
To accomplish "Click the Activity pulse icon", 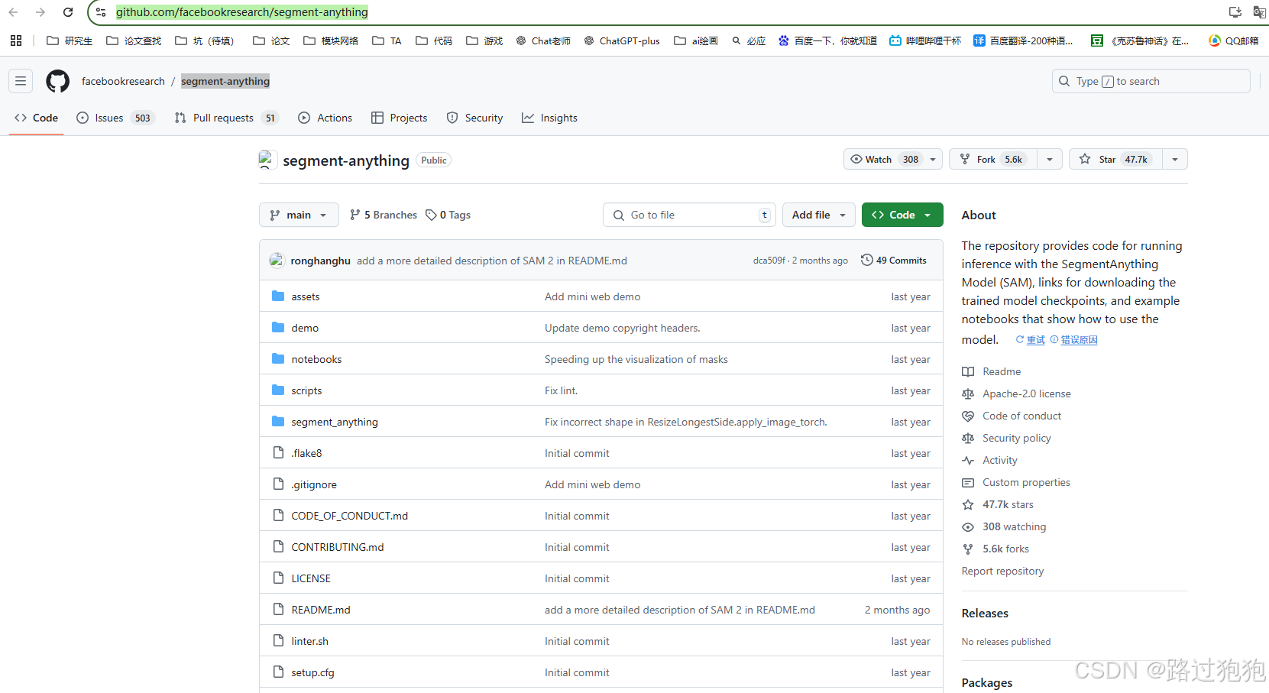I will [x=968, y=460].
